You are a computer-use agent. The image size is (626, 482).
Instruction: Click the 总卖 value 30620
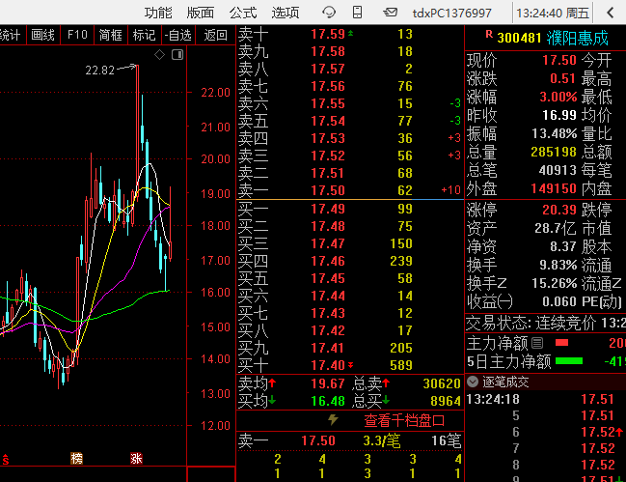[x=442, y=383]
